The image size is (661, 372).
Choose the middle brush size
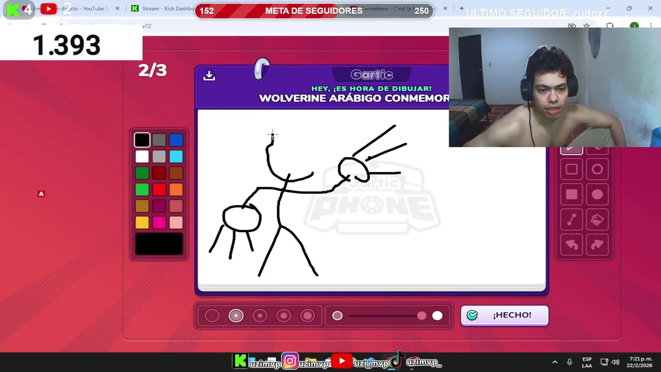[x=260, y=316]
